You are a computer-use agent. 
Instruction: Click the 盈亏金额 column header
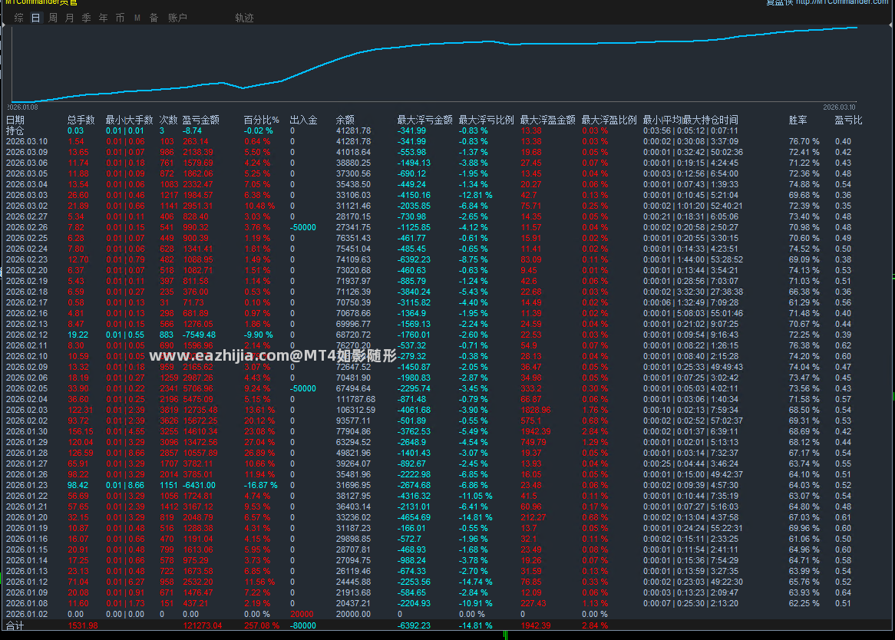[x=201, y=120]
